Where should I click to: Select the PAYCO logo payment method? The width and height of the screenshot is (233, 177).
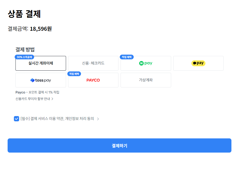pyautogui.click(x=93, y=80)
